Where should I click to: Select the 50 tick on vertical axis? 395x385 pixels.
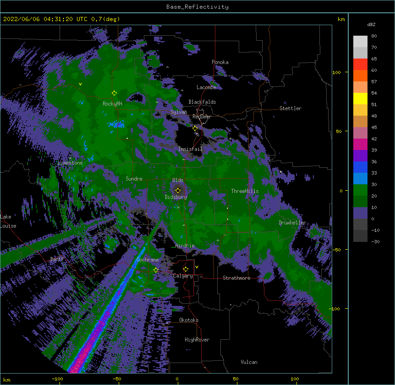(339, 131)
